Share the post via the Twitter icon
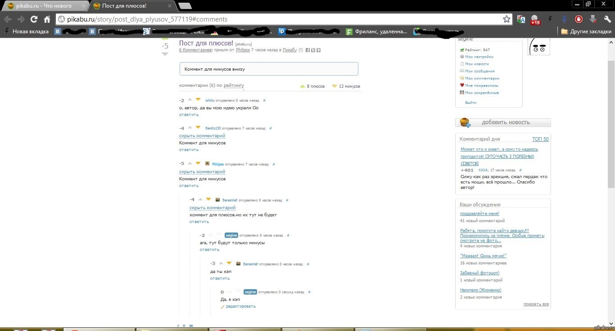 313,50
